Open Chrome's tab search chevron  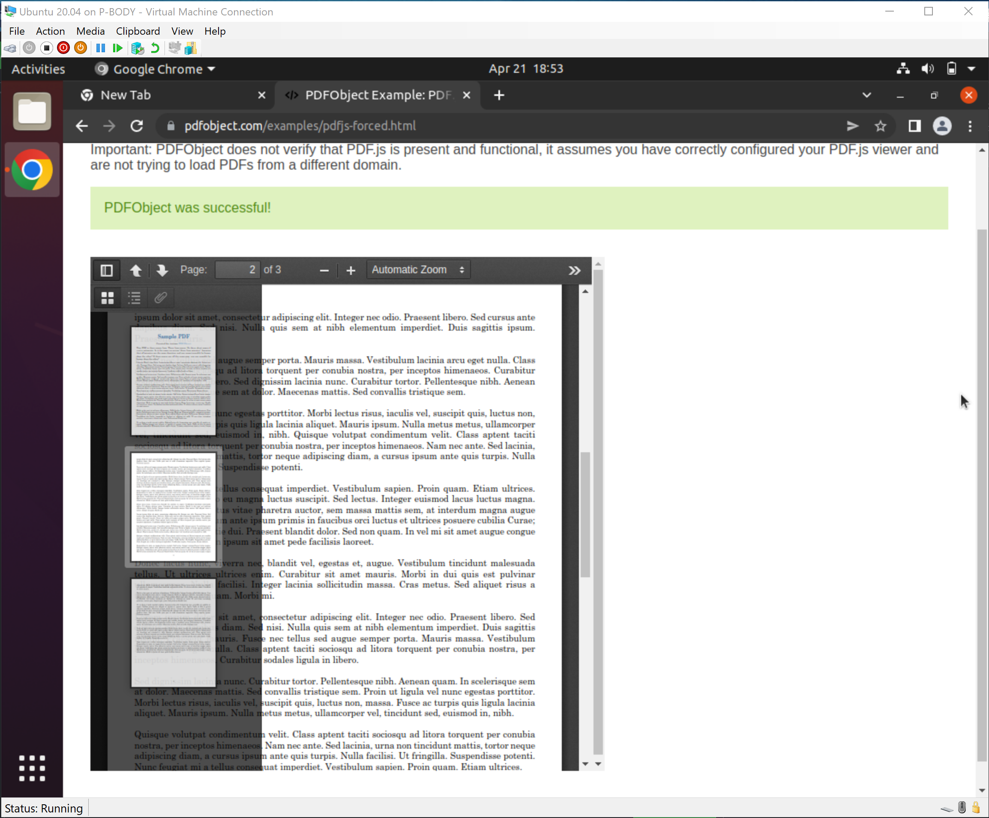867,95
